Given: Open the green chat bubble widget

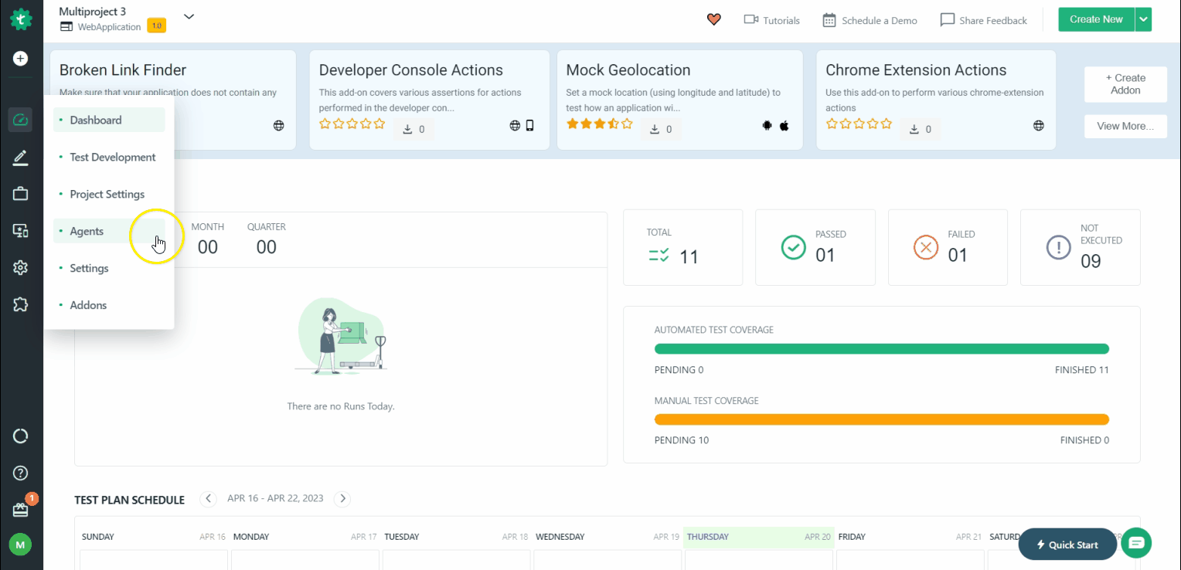Looking at the screenshot, I should point(1137,543).
